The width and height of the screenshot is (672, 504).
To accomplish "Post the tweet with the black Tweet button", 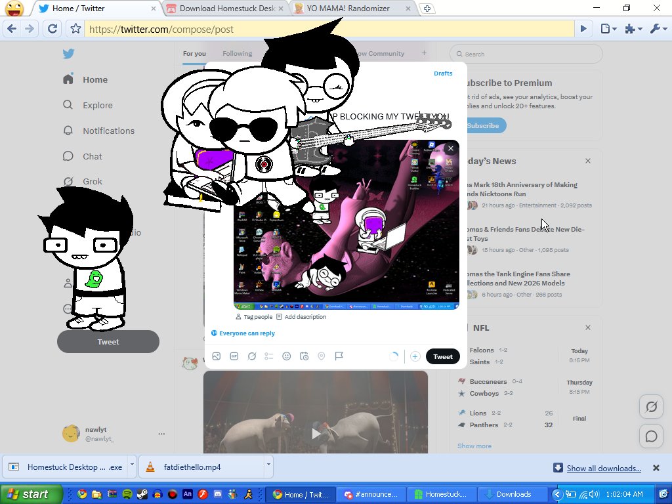I will click(x=443, y=356).
